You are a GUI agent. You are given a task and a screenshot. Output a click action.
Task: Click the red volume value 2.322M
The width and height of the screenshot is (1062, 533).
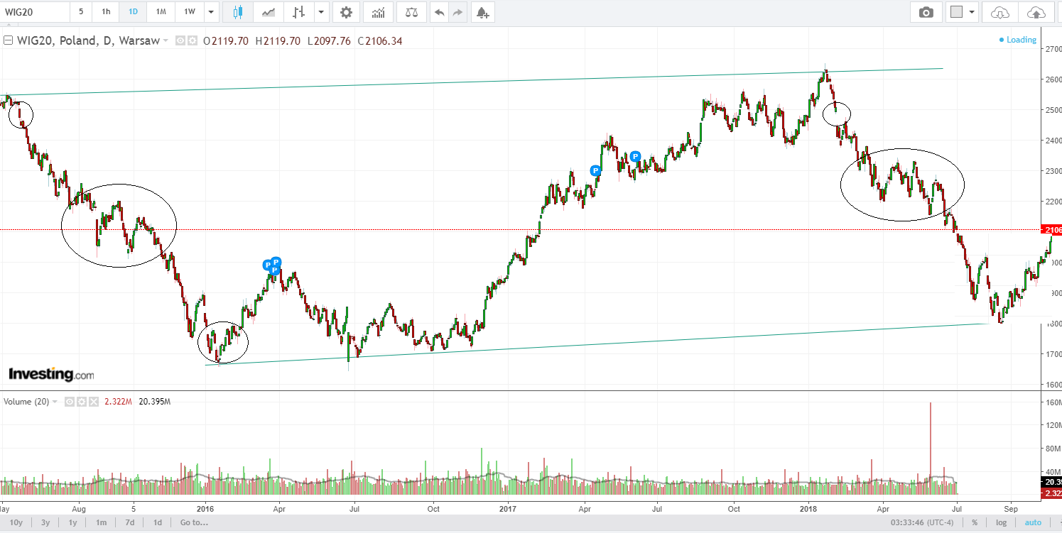click(118, 402)
